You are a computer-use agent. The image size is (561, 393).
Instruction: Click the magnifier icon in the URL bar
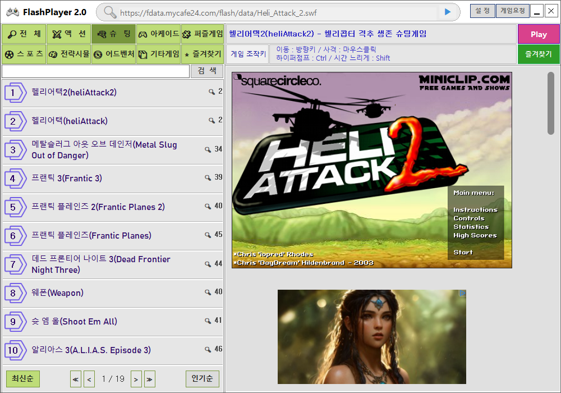110,12
